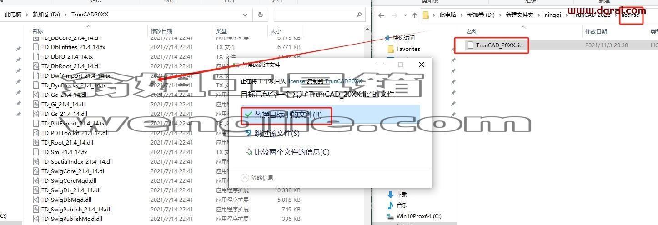Click the TrunCAD20XX destination link in the dialog

pyautogui.click(x=344, y=81)
